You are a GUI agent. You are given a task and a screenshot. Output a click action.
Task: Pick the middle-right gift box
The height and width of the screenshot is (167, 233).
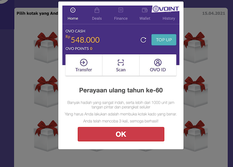(196, 92)
